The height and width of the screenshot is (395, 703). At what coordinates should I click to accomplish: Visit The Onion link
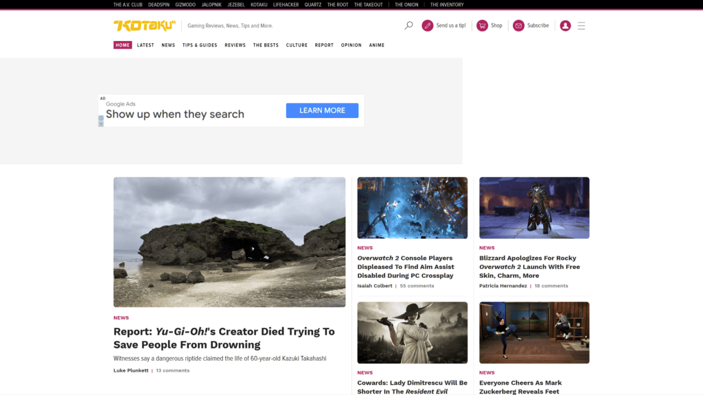pos(406,5)
